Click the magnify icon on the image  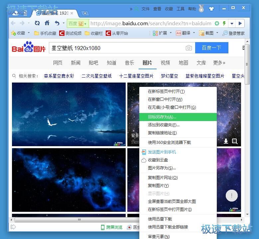coord(235,141)
